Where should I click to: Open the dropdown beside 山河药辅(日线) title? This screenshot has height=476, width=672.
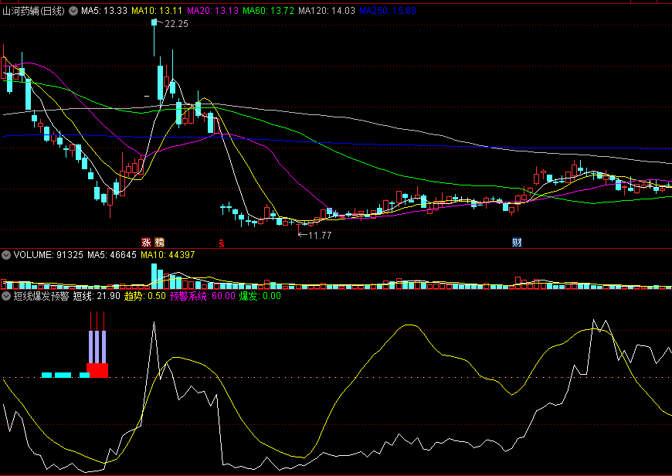point(73,11)
